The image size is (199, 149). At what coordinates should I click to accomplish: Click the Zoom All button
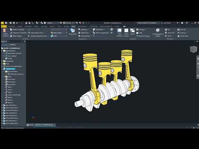tap(170, 33)
